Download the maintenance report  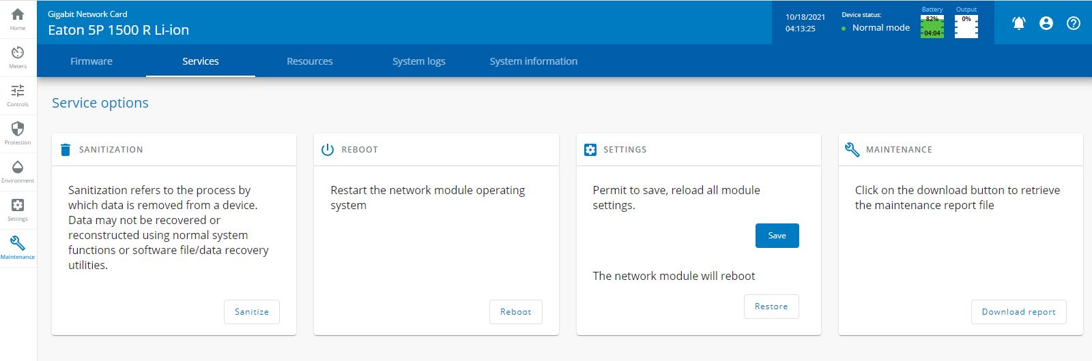1018,312
